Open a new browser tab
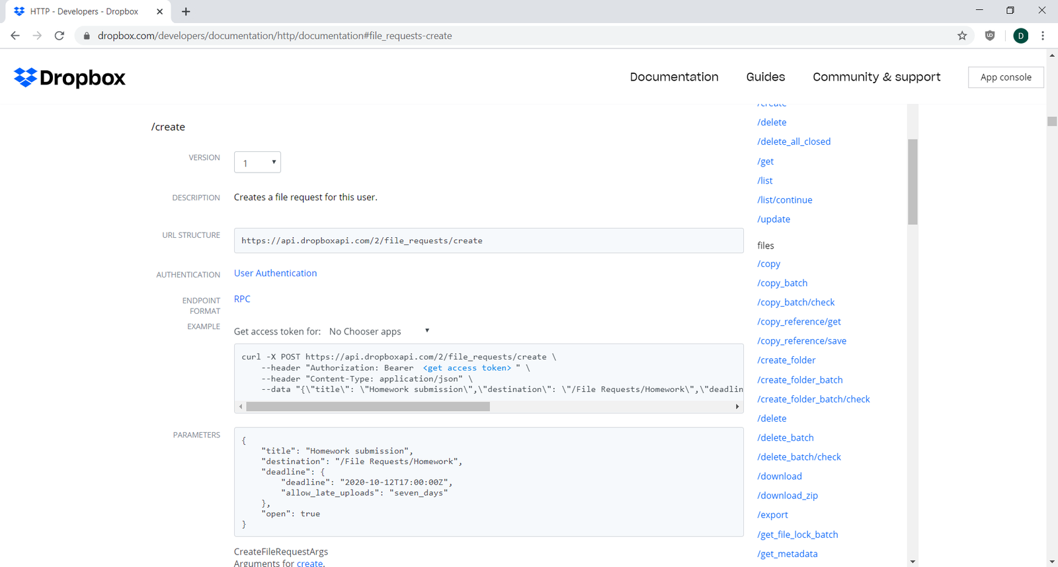Screen dimensions: 1058x567 [x=186, y=11]
